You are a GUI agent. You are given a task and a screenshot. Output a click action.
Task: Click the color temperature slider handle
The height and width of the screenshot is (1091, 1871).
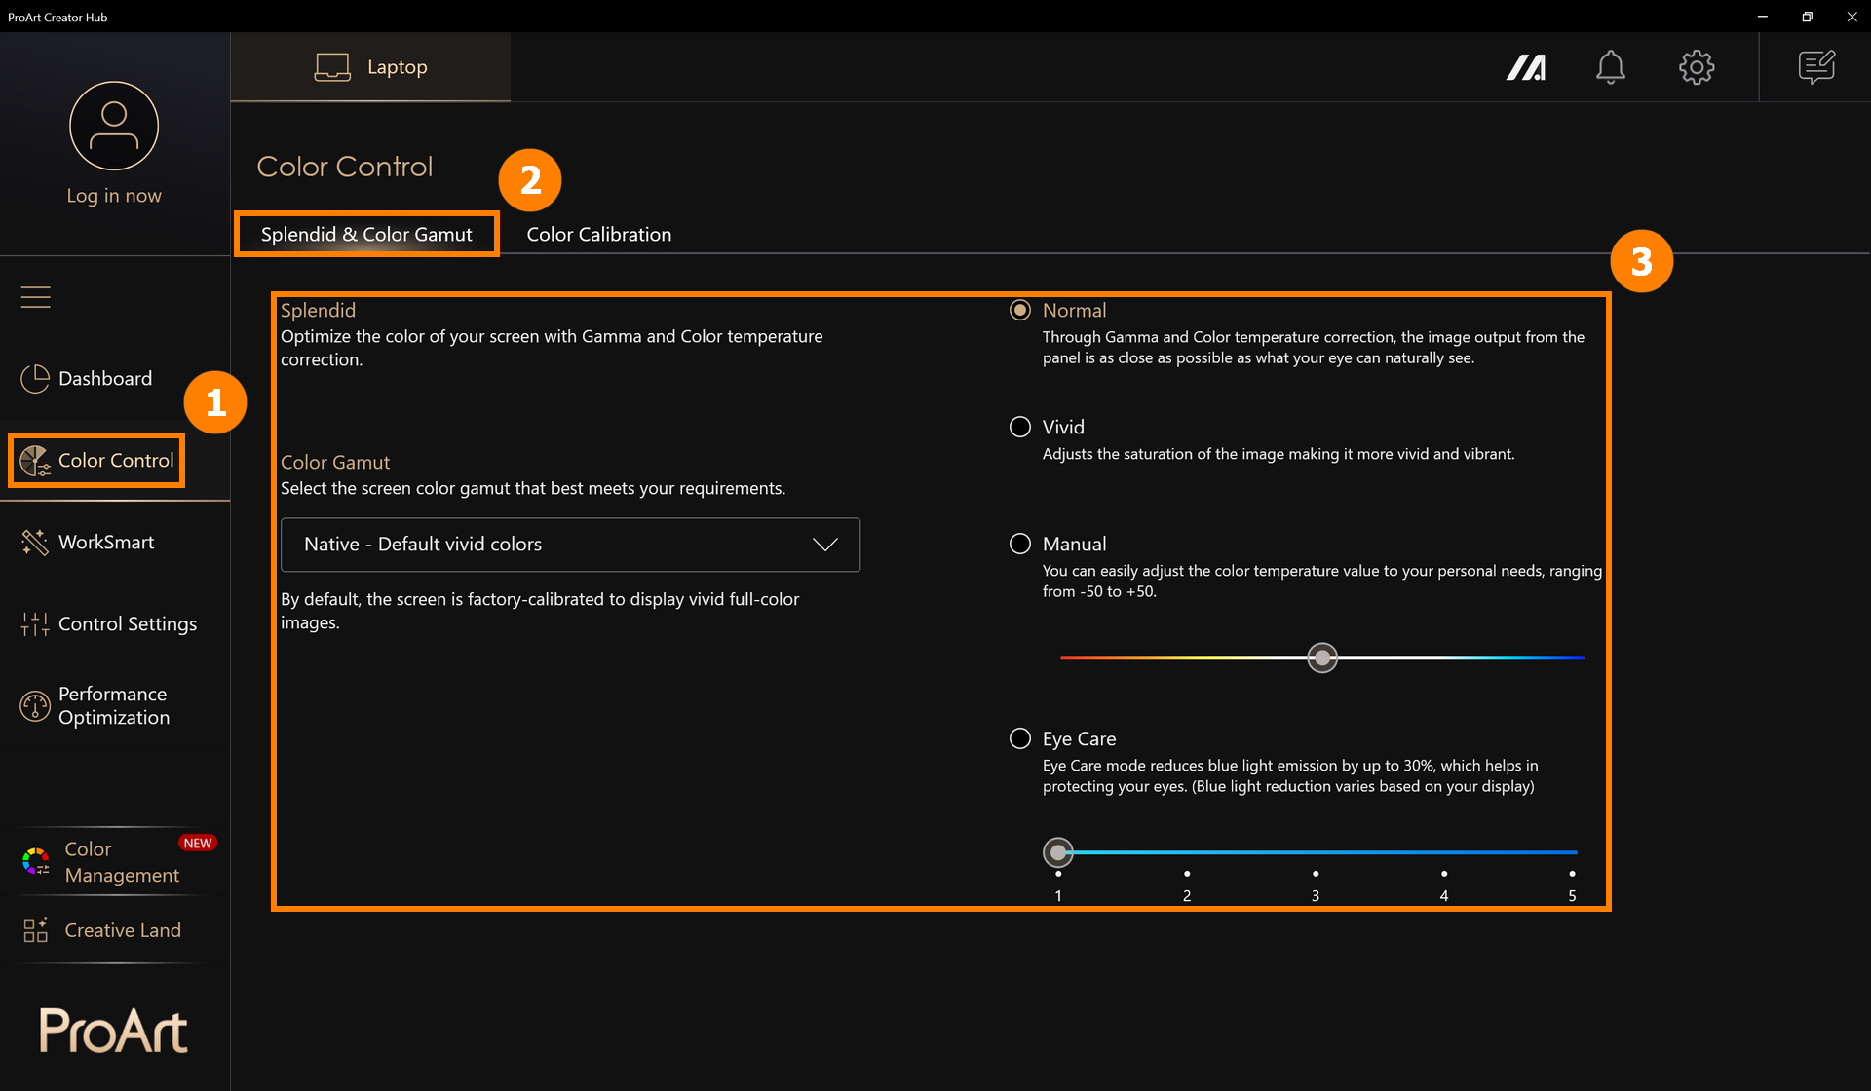coord(1322,658)
